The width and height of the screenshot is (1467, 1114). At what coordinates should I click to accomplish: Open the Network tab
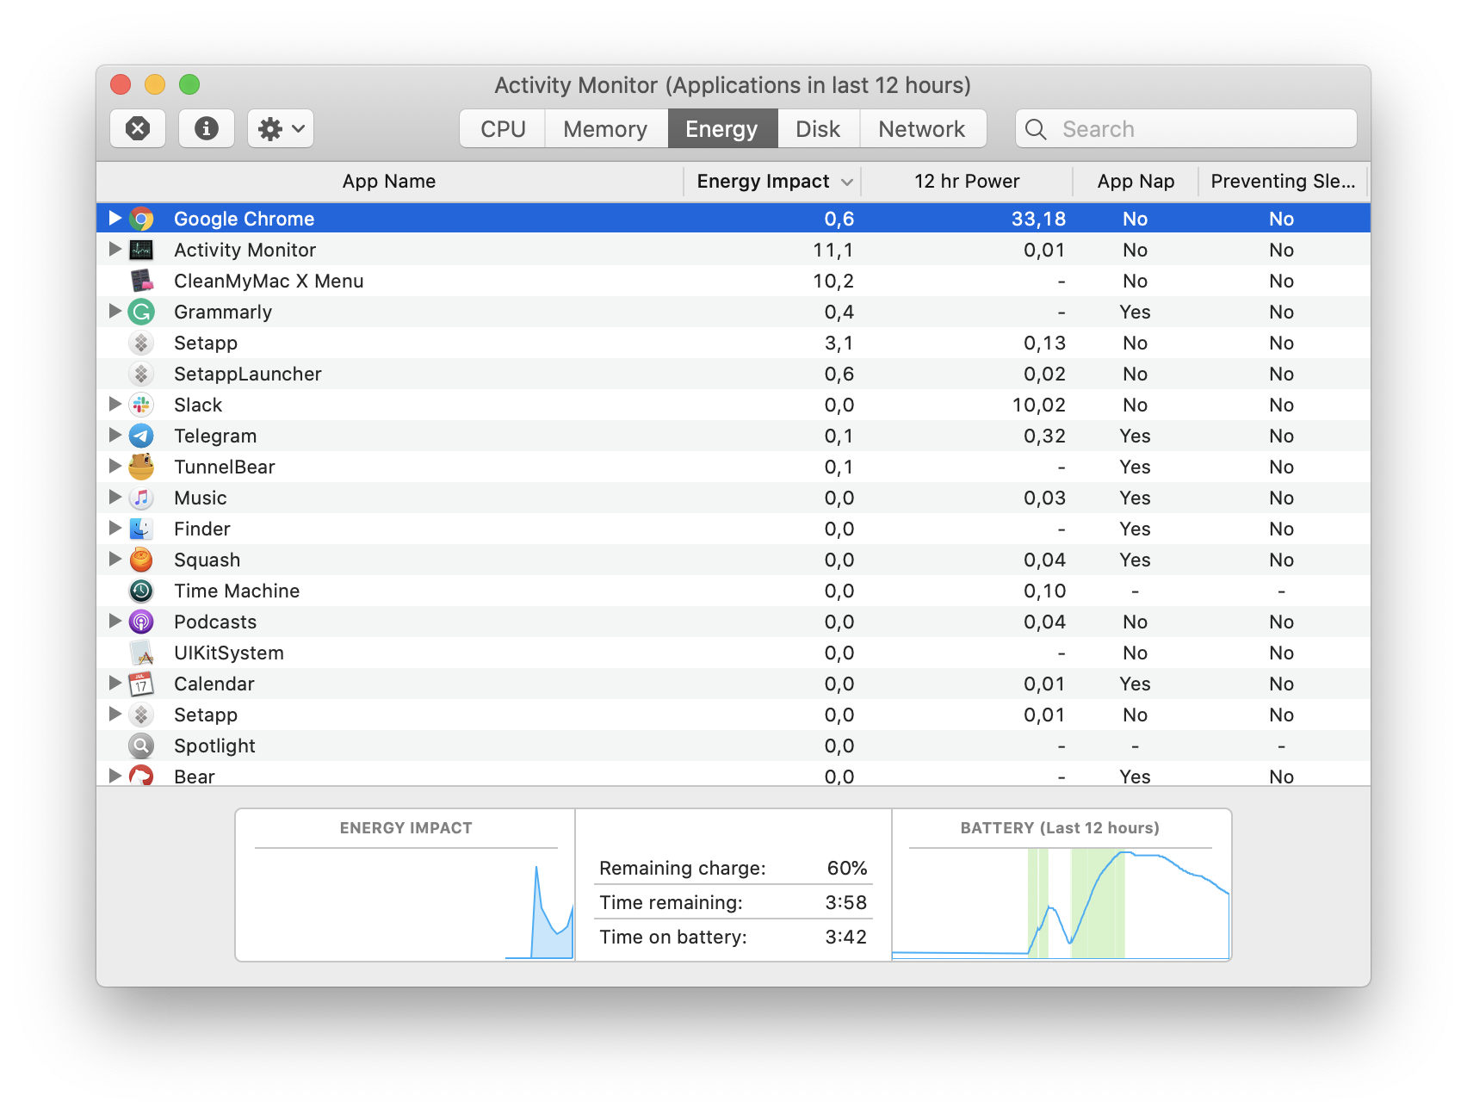point(922,128)
